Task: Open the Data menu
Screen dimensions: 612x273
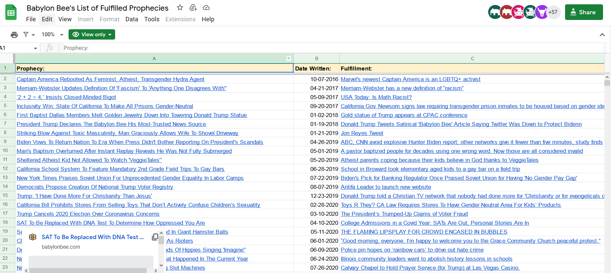Action: pos(132,19)
